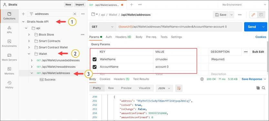Expand the /api/Wallet/unusedaddresses request

pos(32,60)
